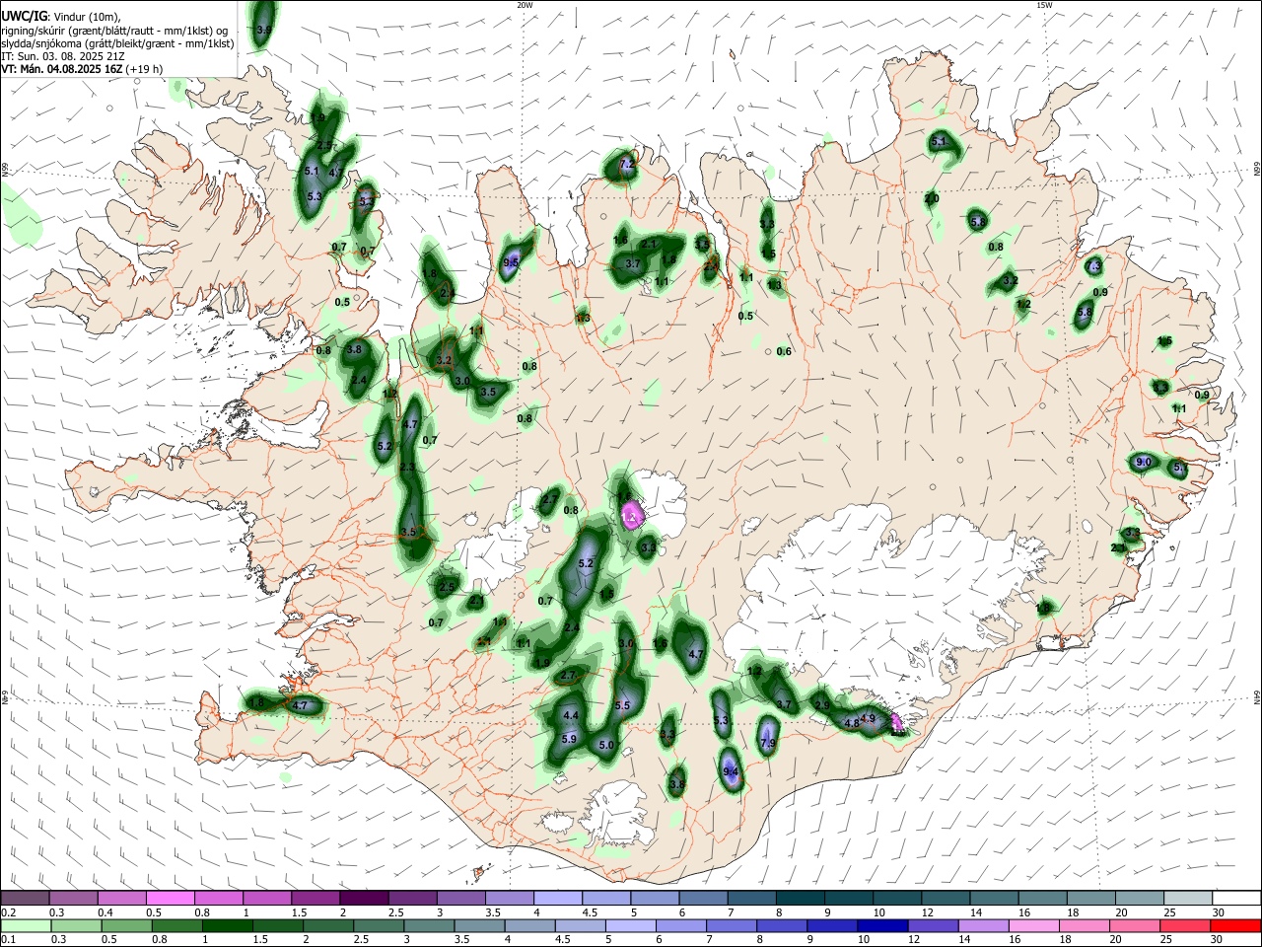Click the 5.0 precipitation value on map

tap(606, 746)
